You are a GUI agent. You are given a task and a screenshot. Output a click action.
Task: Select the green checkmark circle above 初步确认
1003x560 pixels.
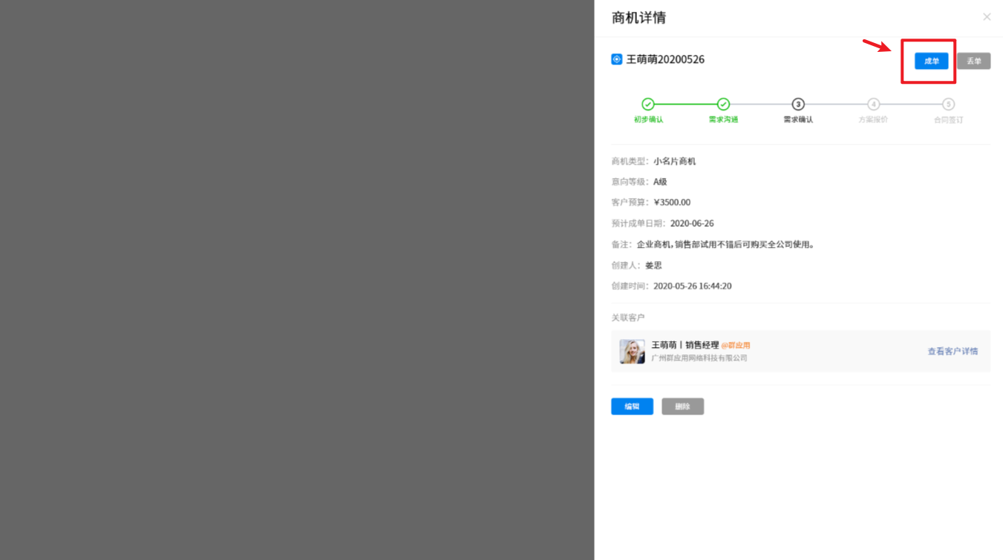[648, 105]
